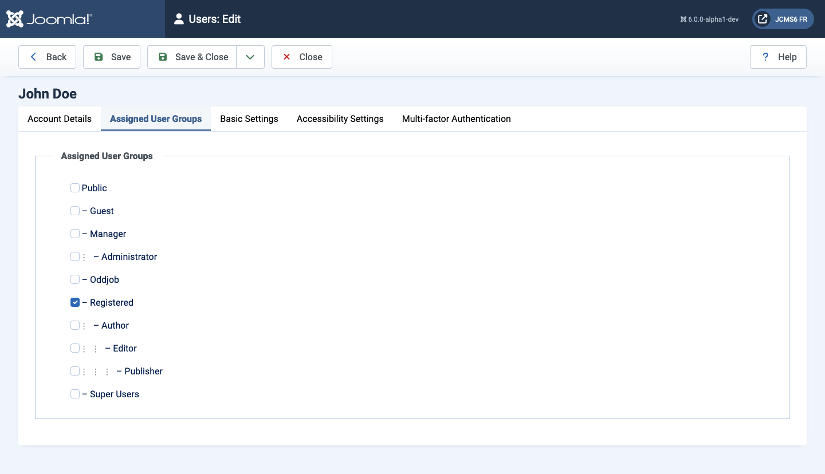Select Assigned User Groups tab
This screenshot has width=825, height=474.
click(x=156, y=118)
